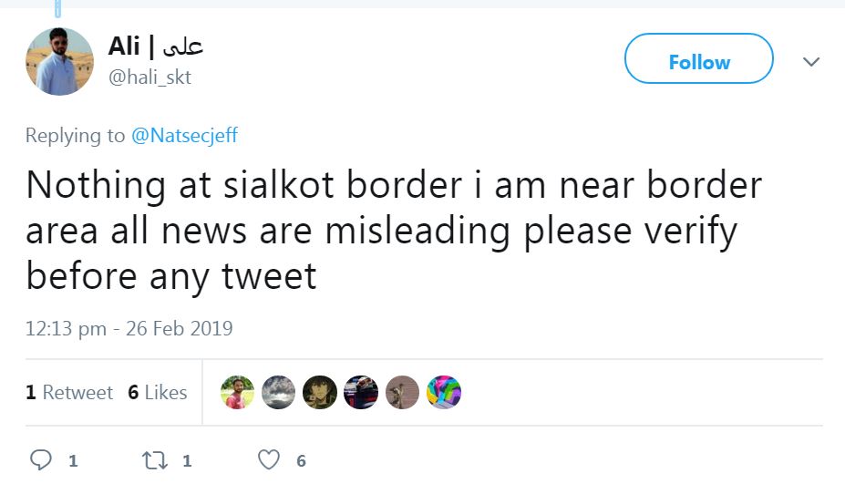Like the tweet with the heart icon
This screenshot has height=484, width=845.
coord(268,460)
